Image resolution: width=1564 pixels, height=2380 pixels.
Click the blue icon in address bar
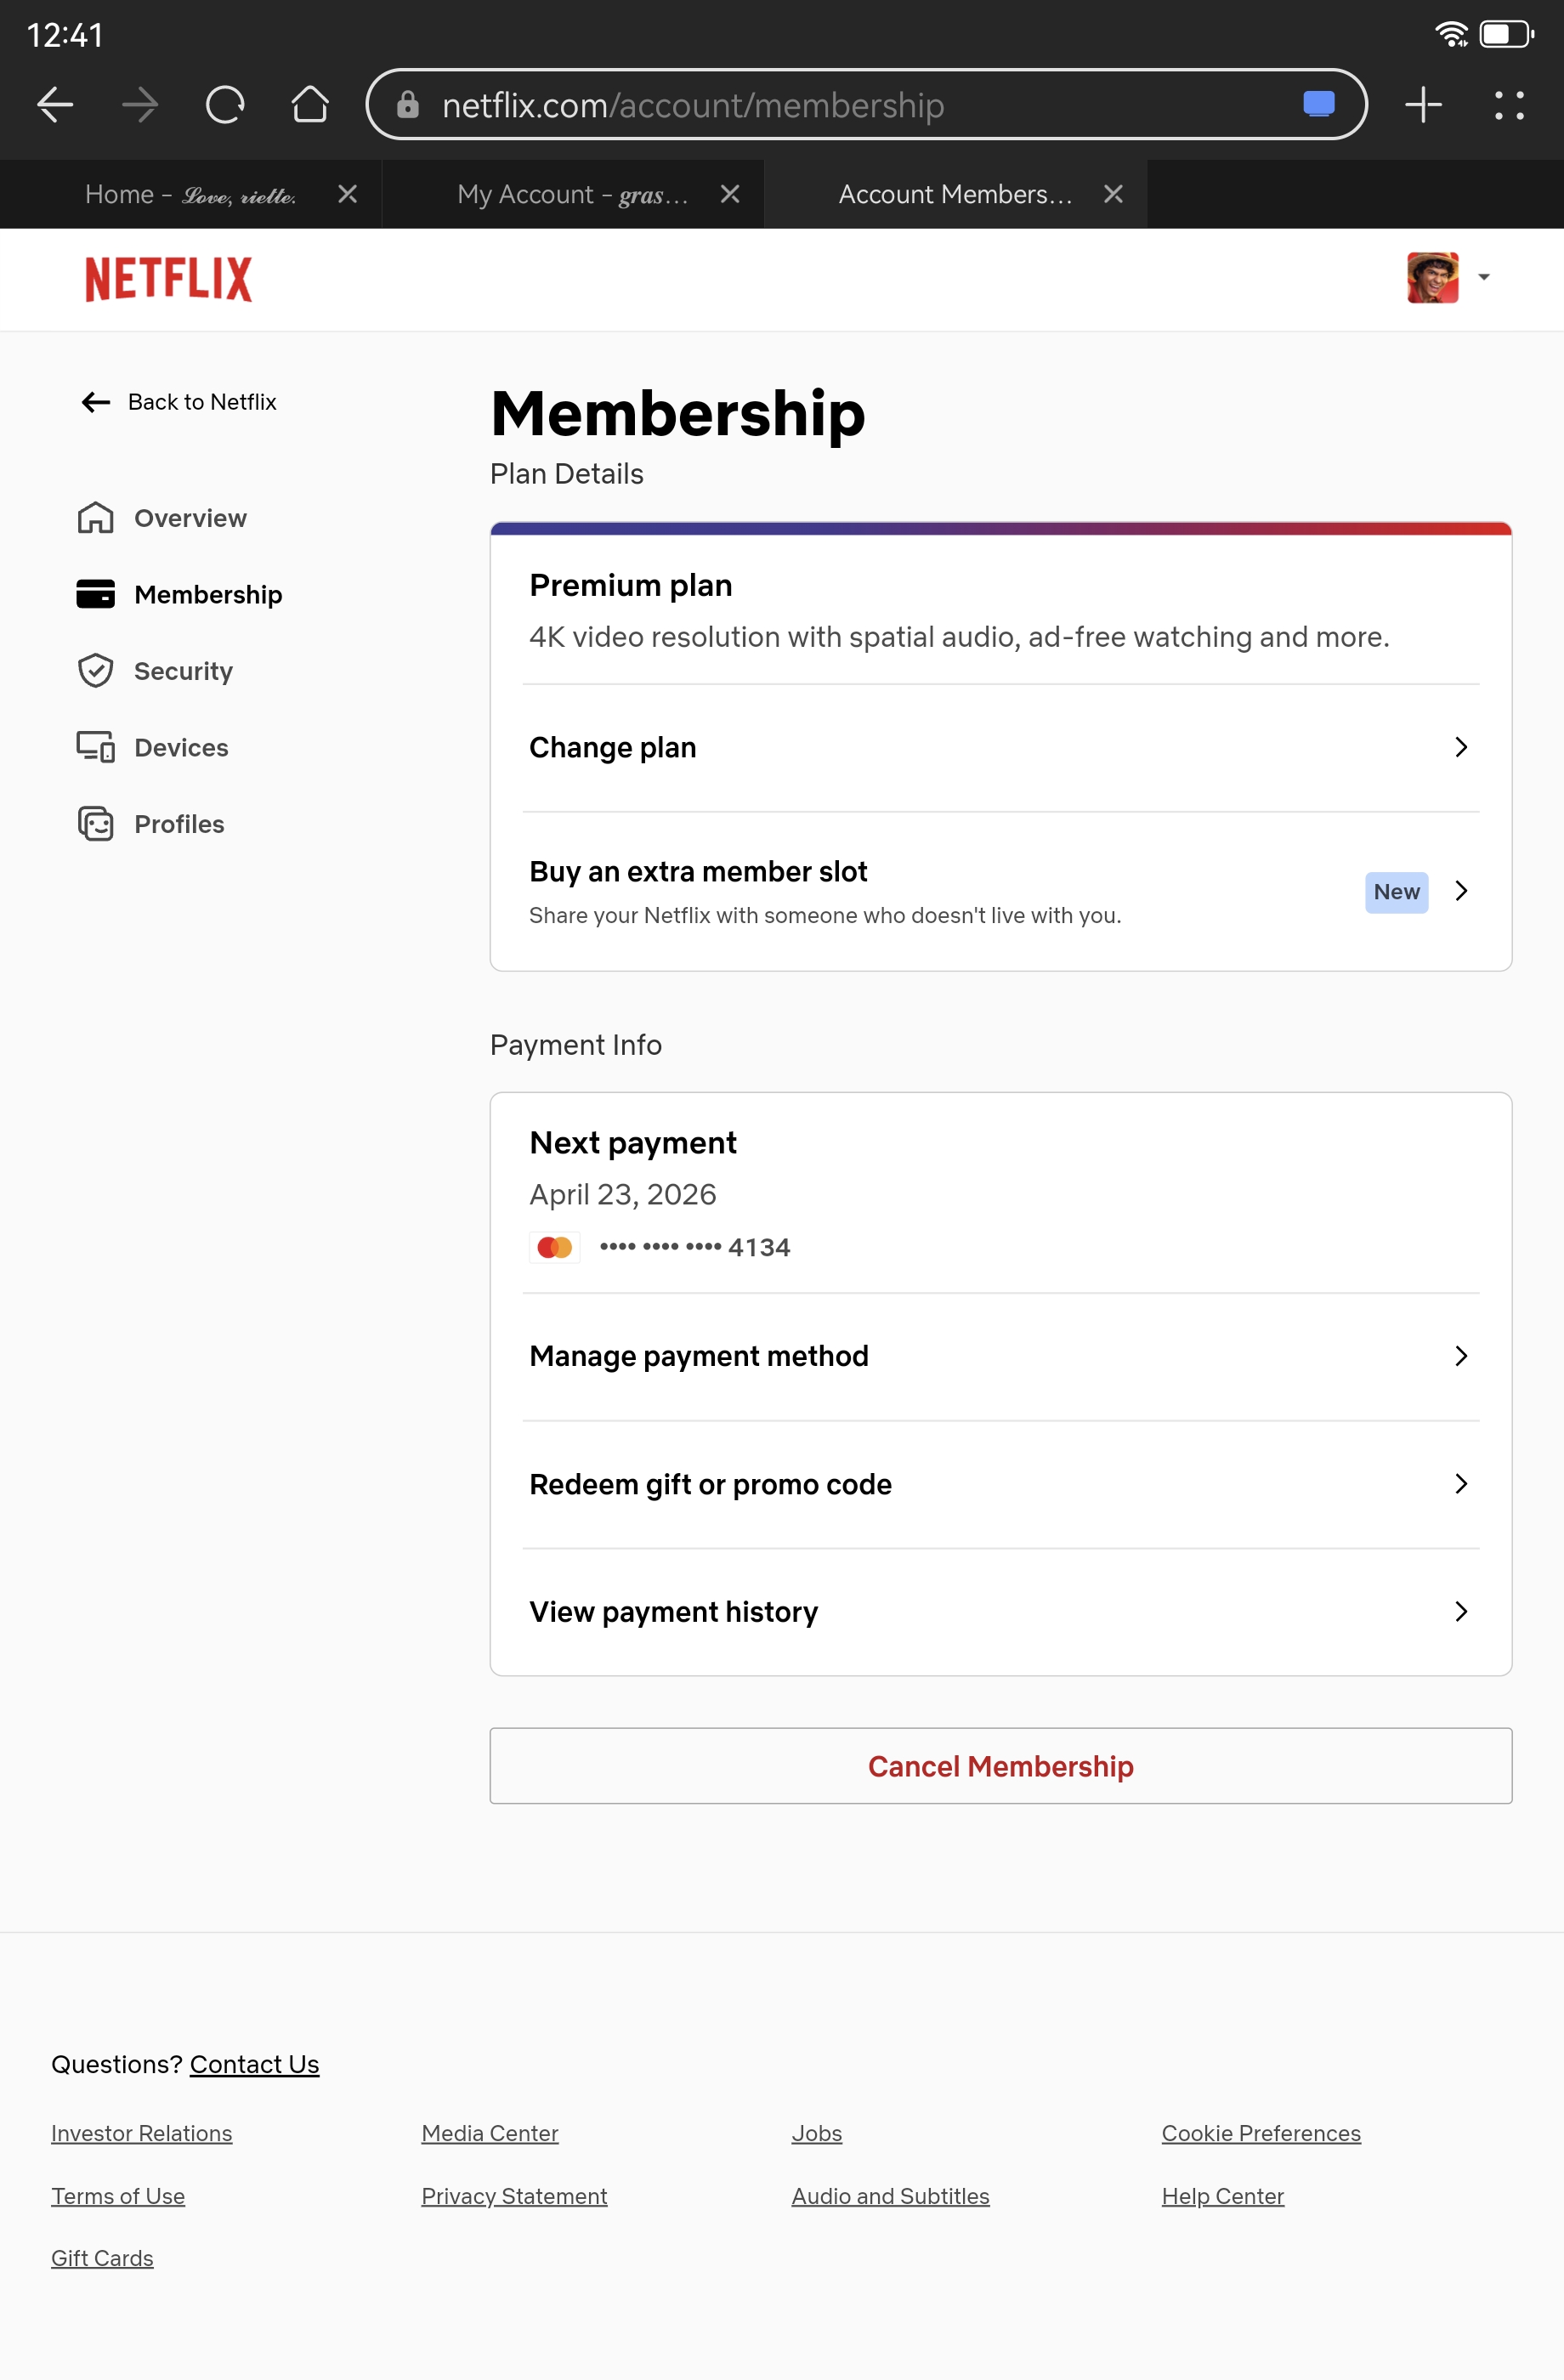[1319, 104]
